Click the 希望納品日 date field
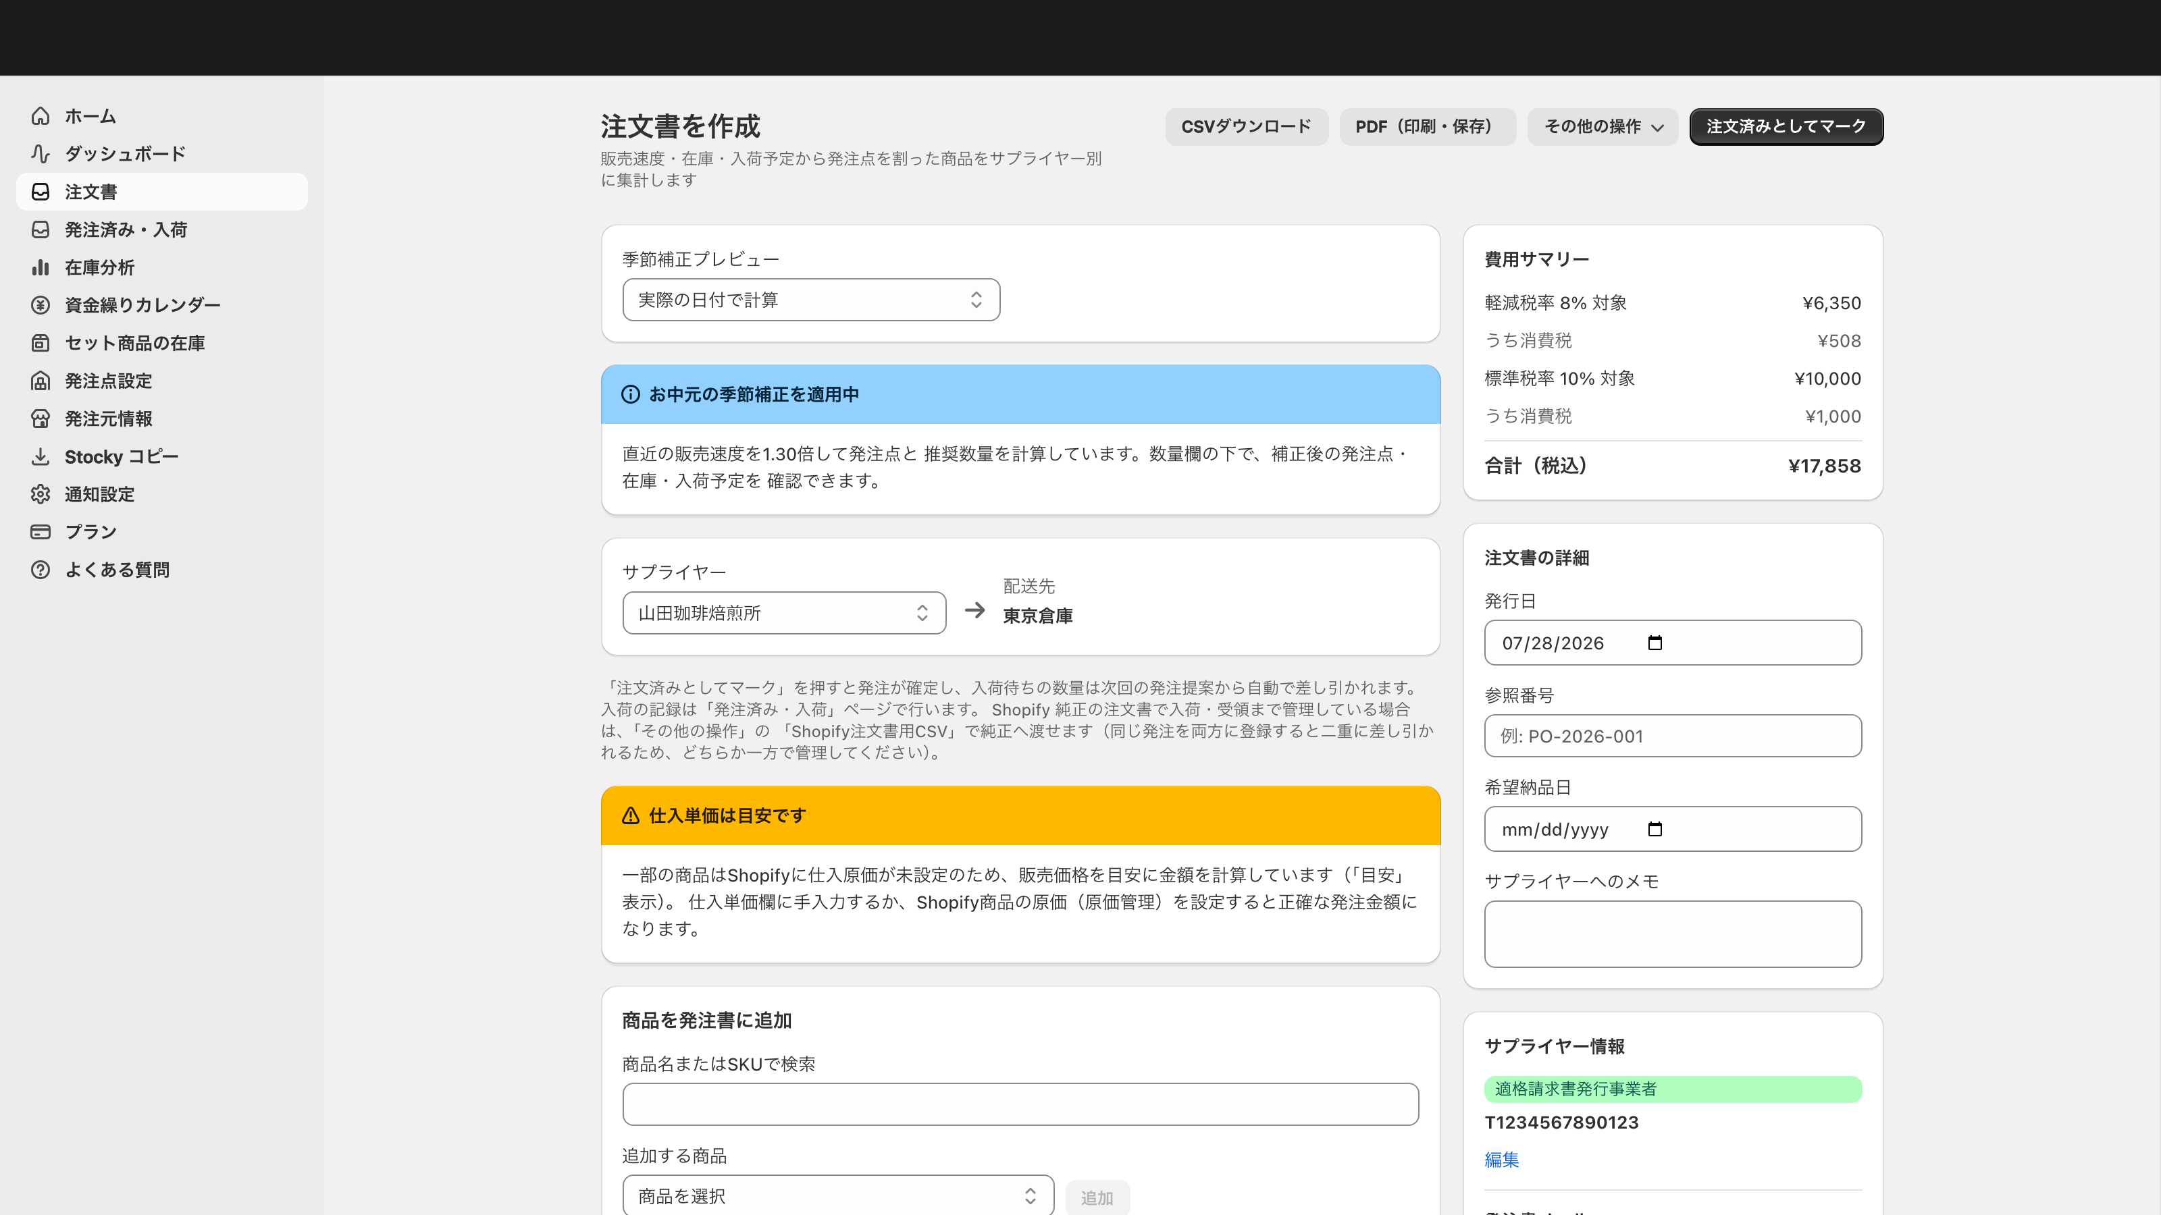This screenshot has height=1215, width=2161. [1673, 830]
